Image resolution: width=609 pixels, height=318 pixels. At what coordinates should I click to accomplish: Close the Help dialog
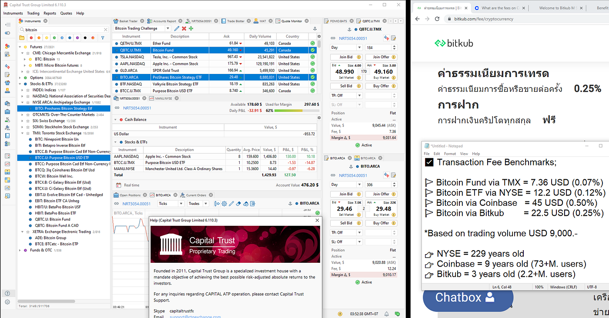[x=317, y=221]
